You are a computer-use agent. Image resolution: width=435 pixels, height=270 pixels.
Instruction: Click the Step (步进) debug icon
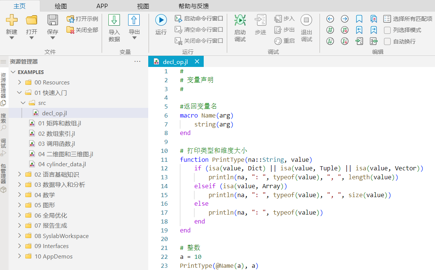tap(260, 20)
